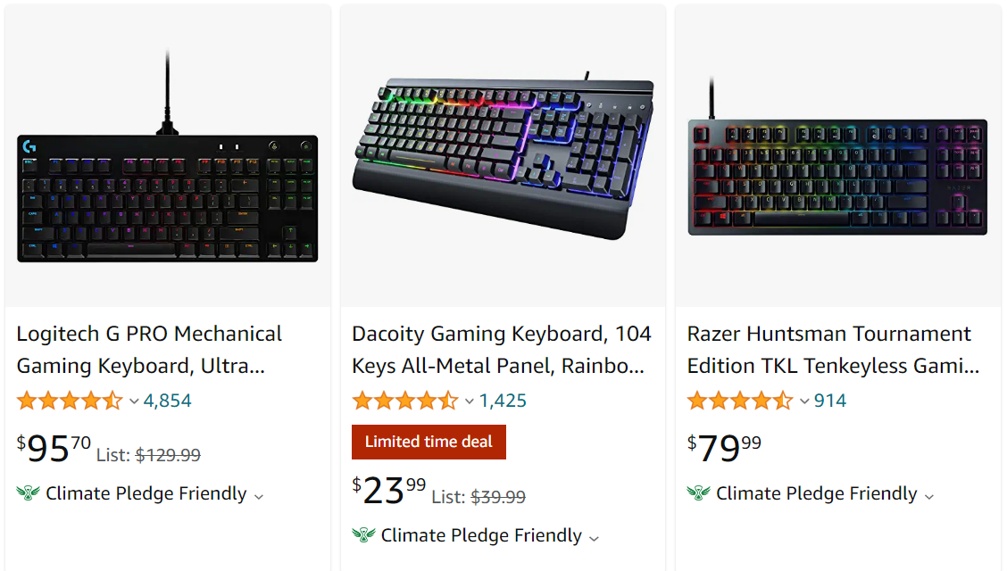The height and width of the screenshot is (571, 1007).
Task: Select the Razer Huntsman keyboard thumbnail
Action: pyautogui.click(x=837, y=177)
